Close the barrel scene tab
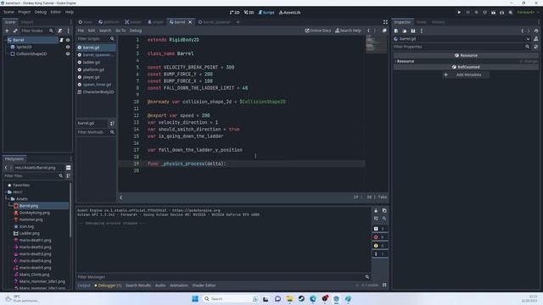 tap(190, 22)
